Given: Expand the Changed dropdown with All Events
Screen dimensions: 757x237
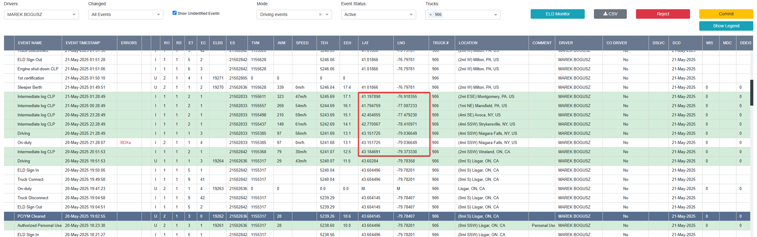Looking at the screenshot, I should [125, 14].
